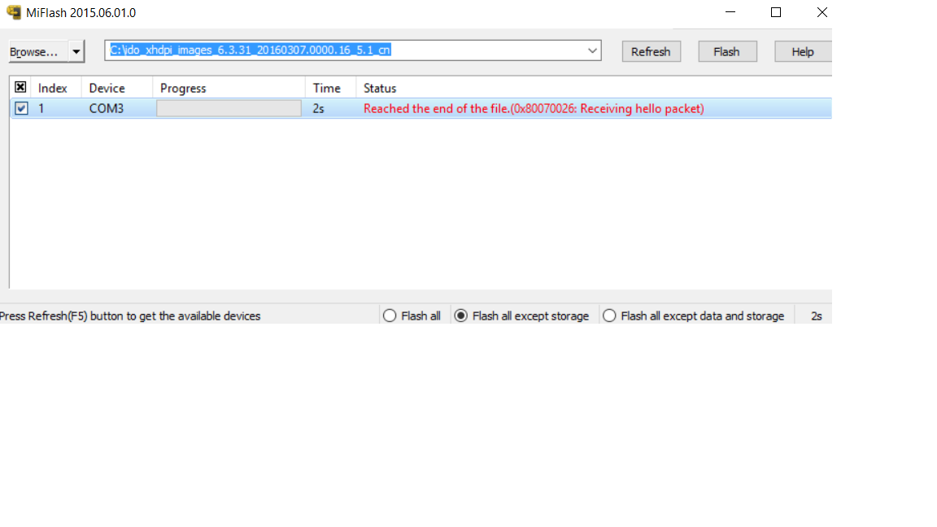Choose Flash all except data and storage
Viewport: 937px width, 527px height.
(x=694, y=316)
